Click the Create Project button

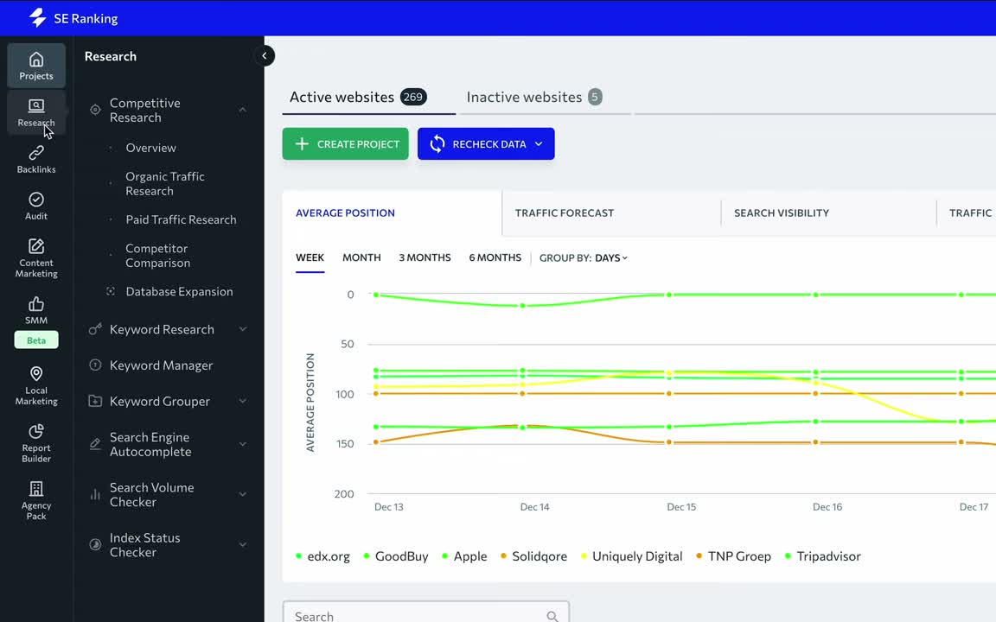[x=346, y=144]
